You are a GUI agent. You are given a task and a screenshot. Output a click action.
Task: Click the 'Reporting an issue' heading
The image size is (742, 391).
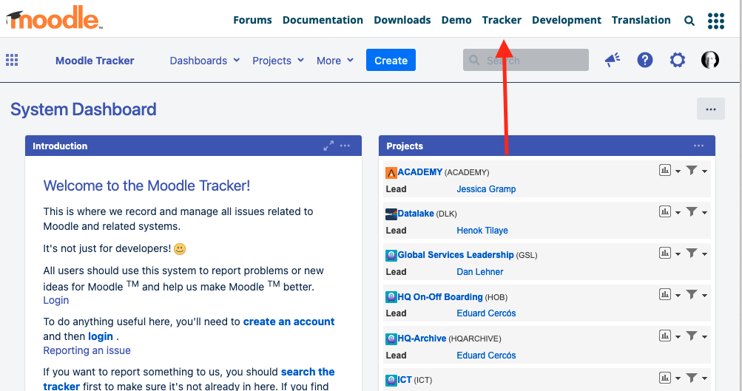pyautogui.click(x=87, y=350)
